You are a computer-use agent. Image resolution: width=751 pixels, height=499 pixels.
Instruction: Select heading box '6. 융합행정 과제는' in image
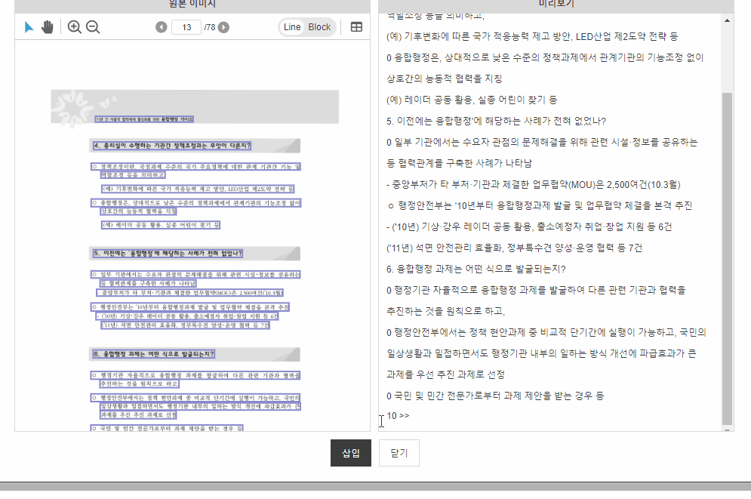pos(154,353)
